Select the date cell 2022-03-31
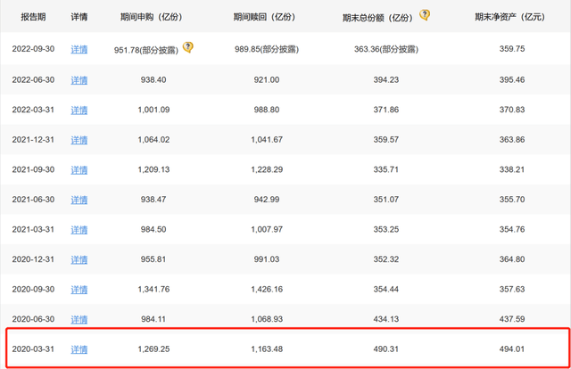Viewport: 571px width, 369px height. (x=33, y=110)
